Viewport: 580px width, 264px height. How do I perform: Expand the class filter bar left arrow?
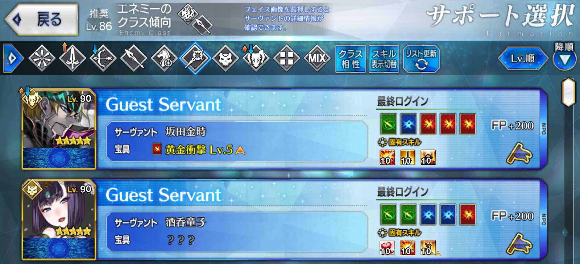click(13, 58)
